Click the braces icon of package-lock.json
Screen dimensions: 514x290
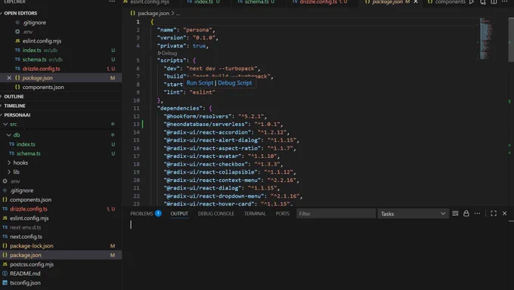pos(5,245)
